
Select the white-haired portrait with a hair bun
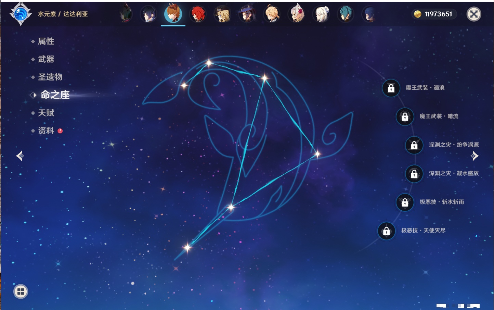321,14
